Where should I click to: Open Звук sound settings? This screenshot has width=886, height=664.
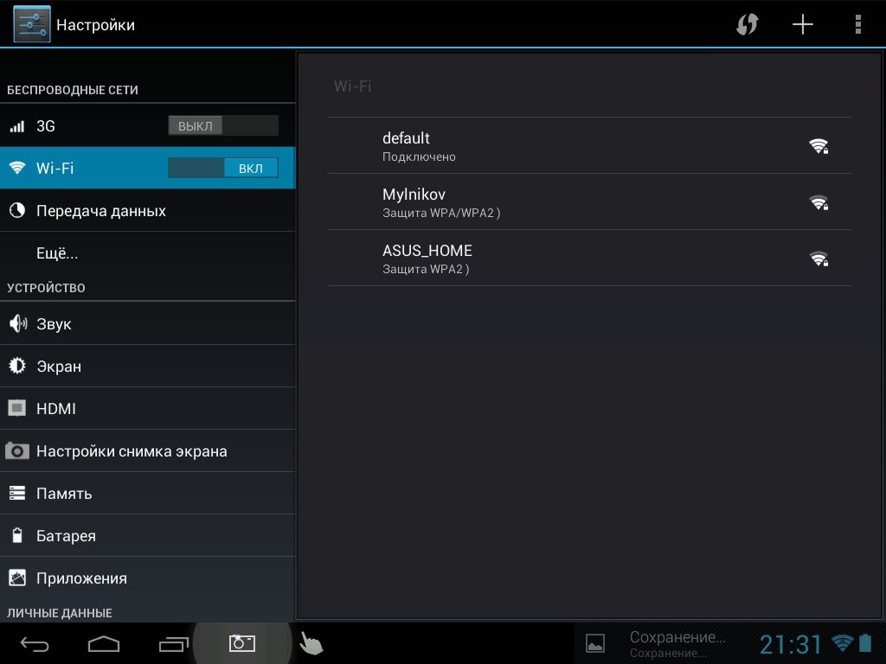point(54,324)
